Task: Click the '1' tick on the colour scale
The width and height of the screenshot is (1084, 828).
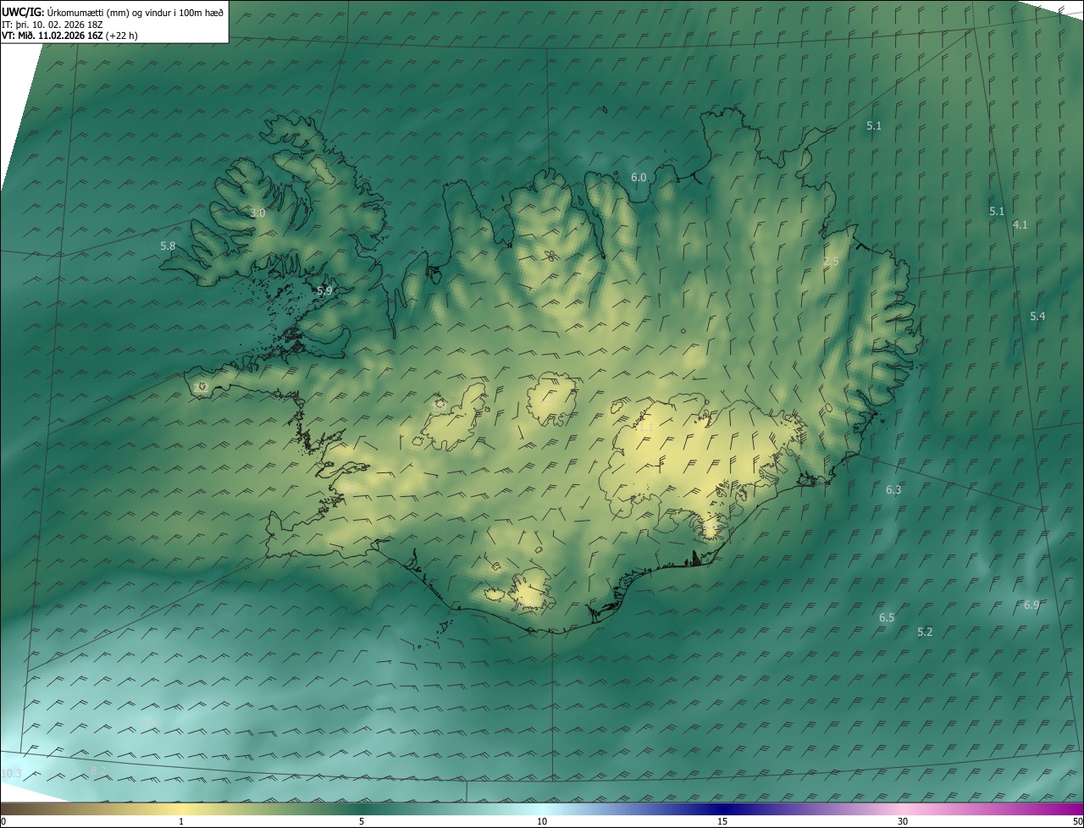Action: click(181, 821)
